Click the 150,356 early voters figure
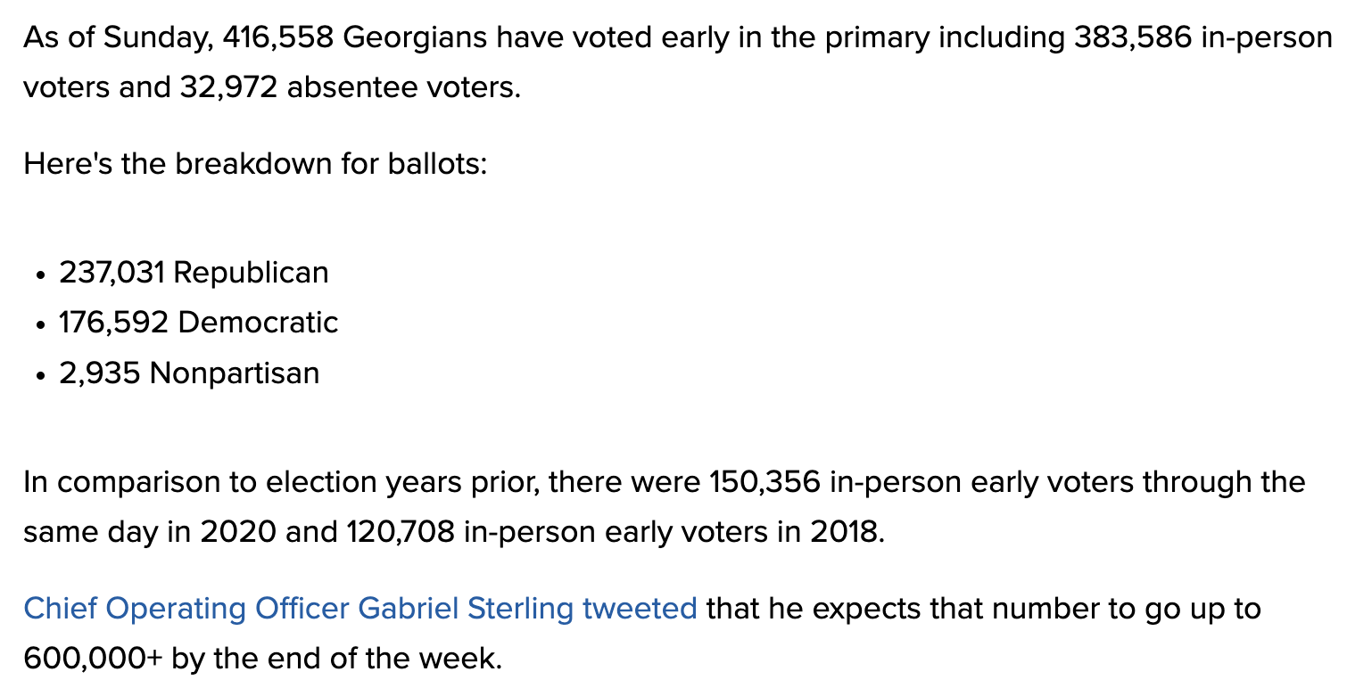The width and height of the screenshot is (1347, 688). tap(764, 482)
